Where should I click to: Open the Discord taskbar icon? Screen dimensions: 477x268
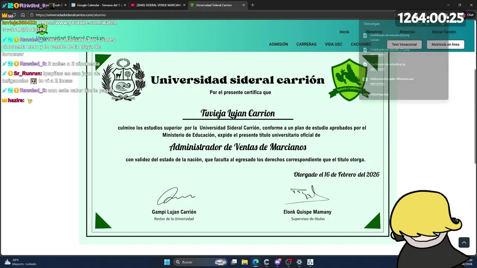coord(278,262)
